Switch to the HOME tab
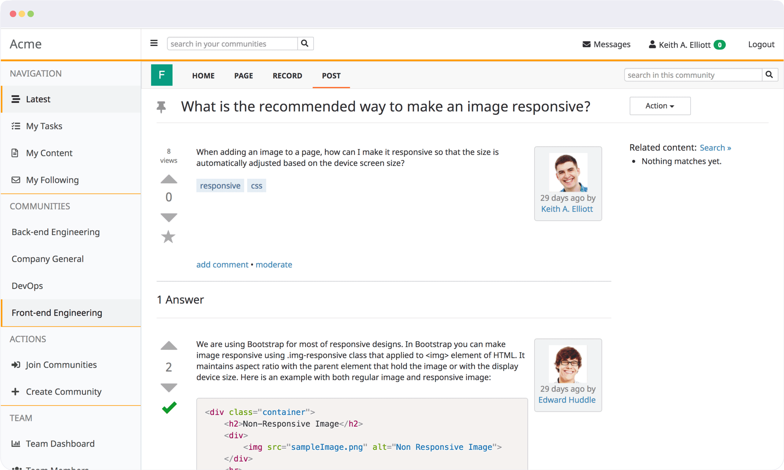 (203, 75)
